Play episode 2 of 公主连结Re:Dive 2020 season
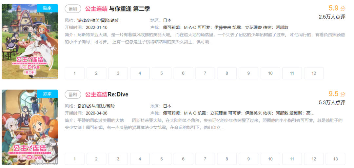Image resolution: width=354 pixels, height=168 pixels. click(x=96, y=159)
